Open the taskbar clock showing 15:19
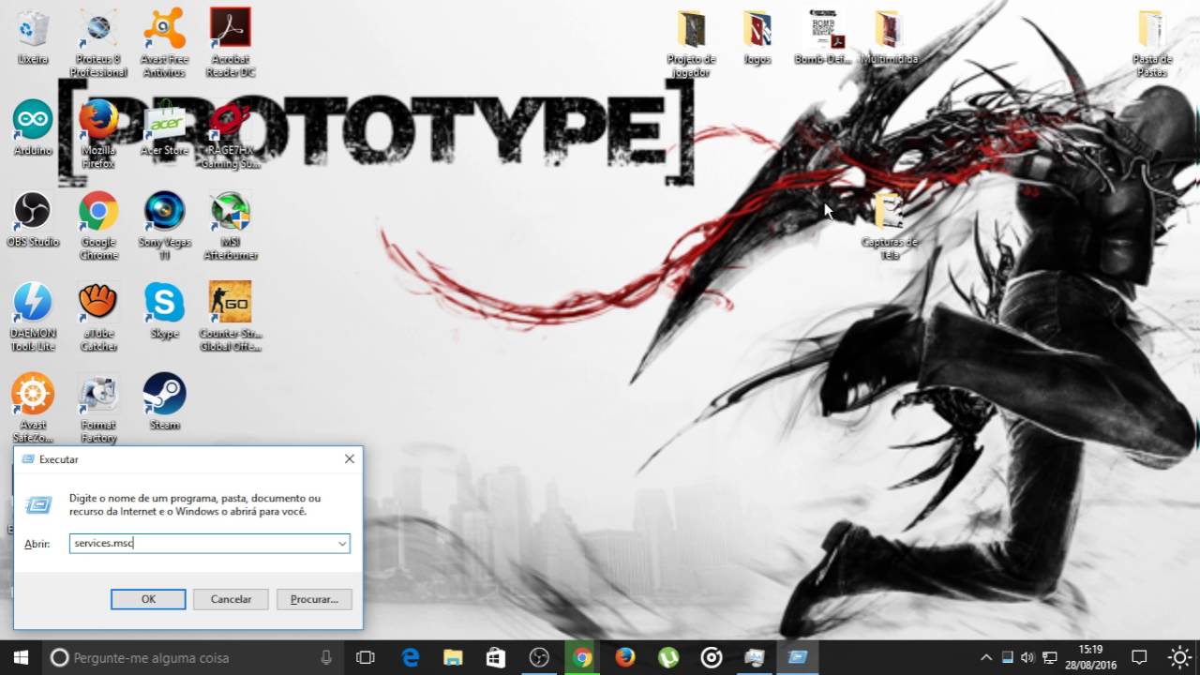Screen dimensions: 1200x675 (x=1090, y=657)
